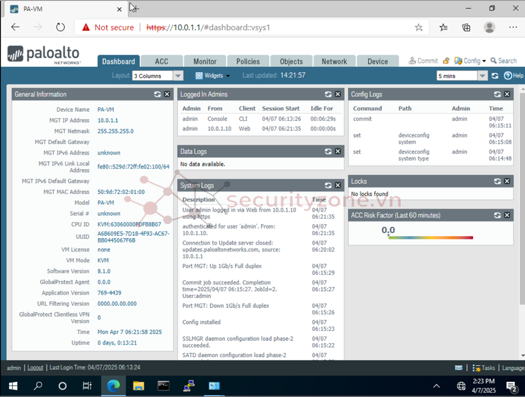525x397 pixels.
Task: Open Task View on the taskbar
Action: [x=87, y=386]
